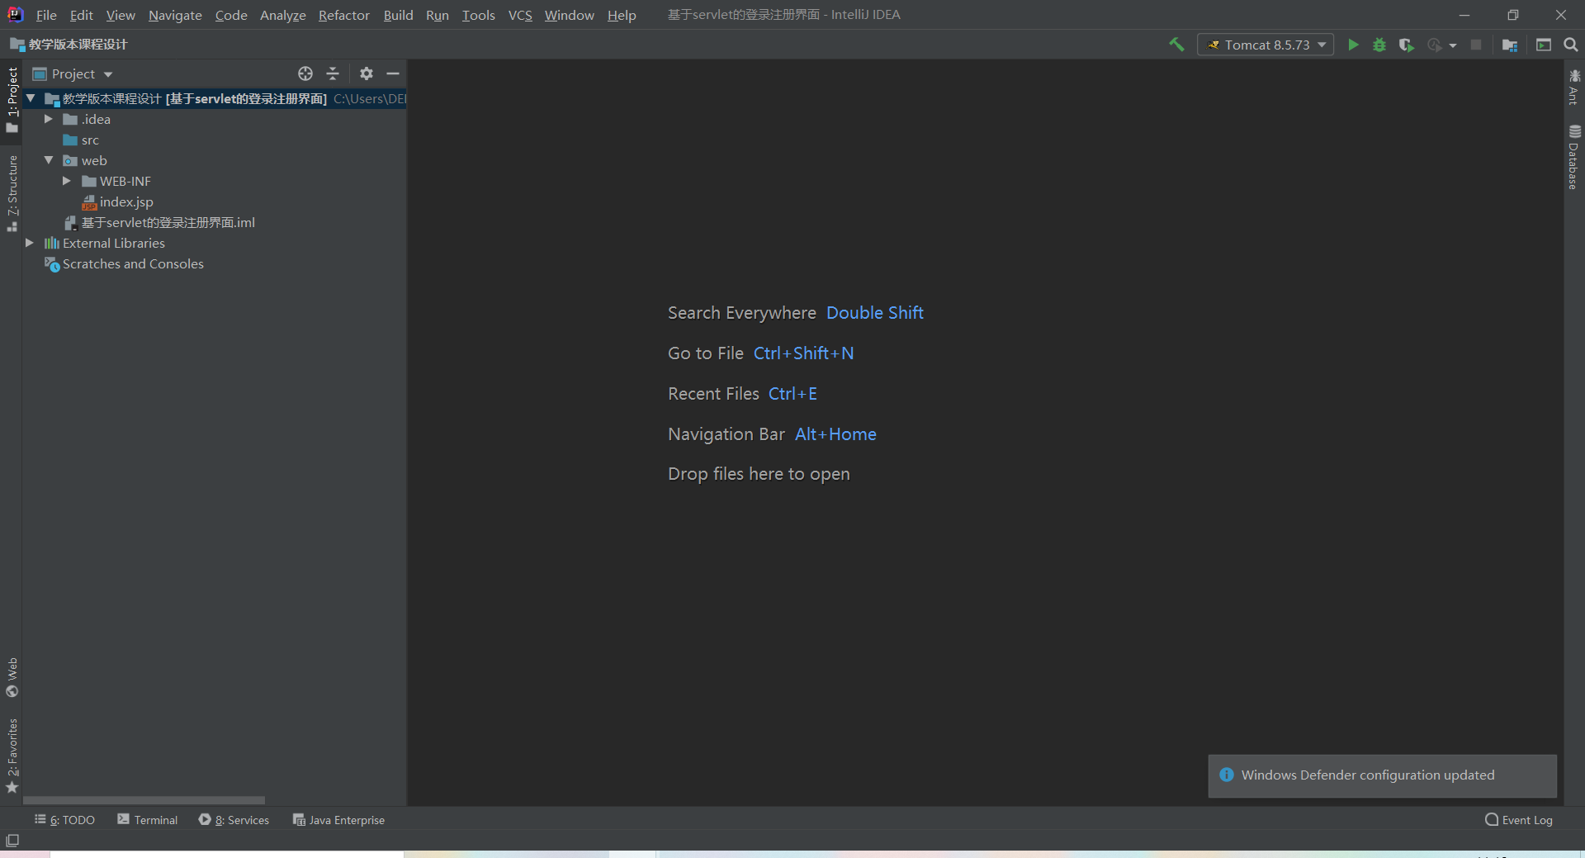Open the Build menu
The height and width of the screenshot is (858, 1585).
[398, 15]
